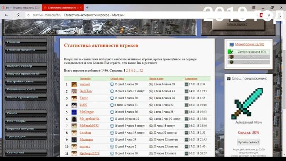Click the avatar in rank 8 row
The width and height of the screenshot is (286, 161).
coord(74,133)
